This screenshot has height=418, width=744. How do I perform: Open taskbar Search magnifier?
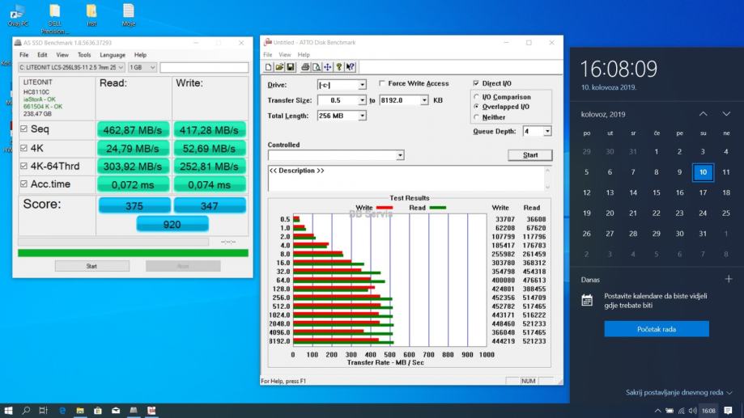[x=26, y=411]
